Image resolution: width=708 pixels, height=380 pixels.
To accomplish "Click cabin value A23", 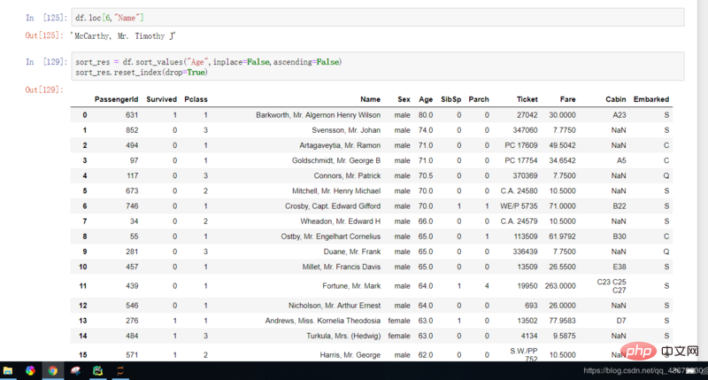I will (x=619, y=115).
